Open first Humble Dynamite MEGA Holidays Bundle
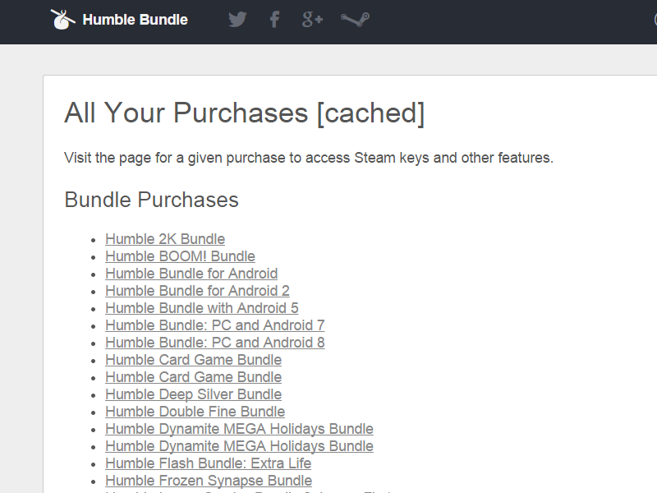 tap(239, 428)
